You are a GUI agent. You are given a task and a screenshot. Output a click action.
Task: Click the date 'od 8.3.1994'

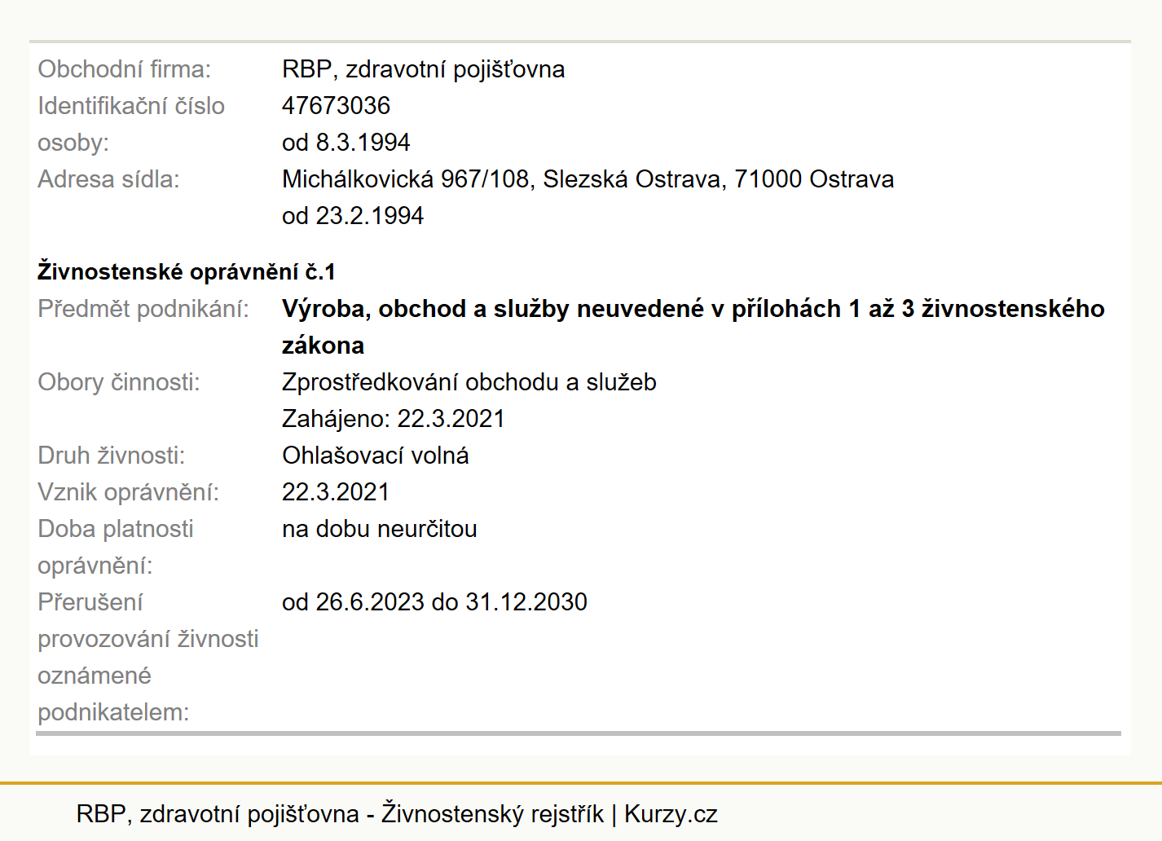click(x=346, y=143)
